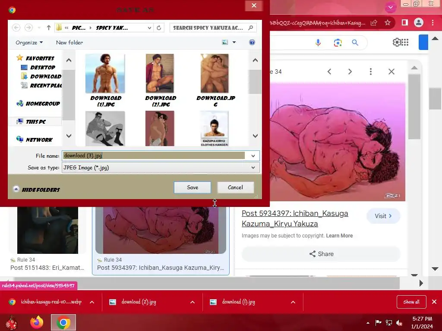Open Chrome's three-dot menu

tap(433, 22)
